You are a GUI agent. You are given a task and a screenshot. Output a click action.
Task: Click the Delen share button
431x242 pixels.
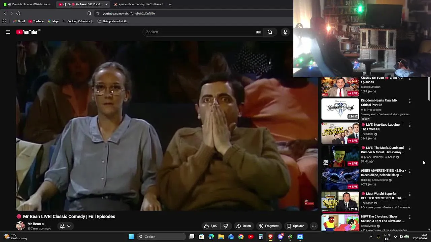[x=243, y=226]
